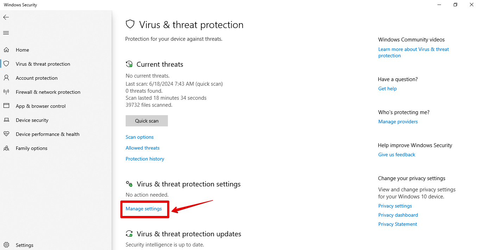Viewport: 479px width, 250px height.
Task: Open Scan options link
Action: click(140, 137)
